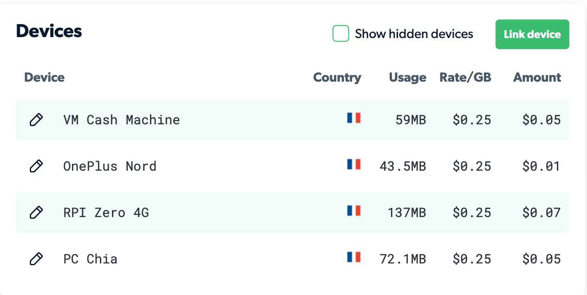Click the flag icon in RPI Zero 4G row
Image resolution: width=587 pixels, height=295 pixels.
pyautogui.click(x=354, y=211)
